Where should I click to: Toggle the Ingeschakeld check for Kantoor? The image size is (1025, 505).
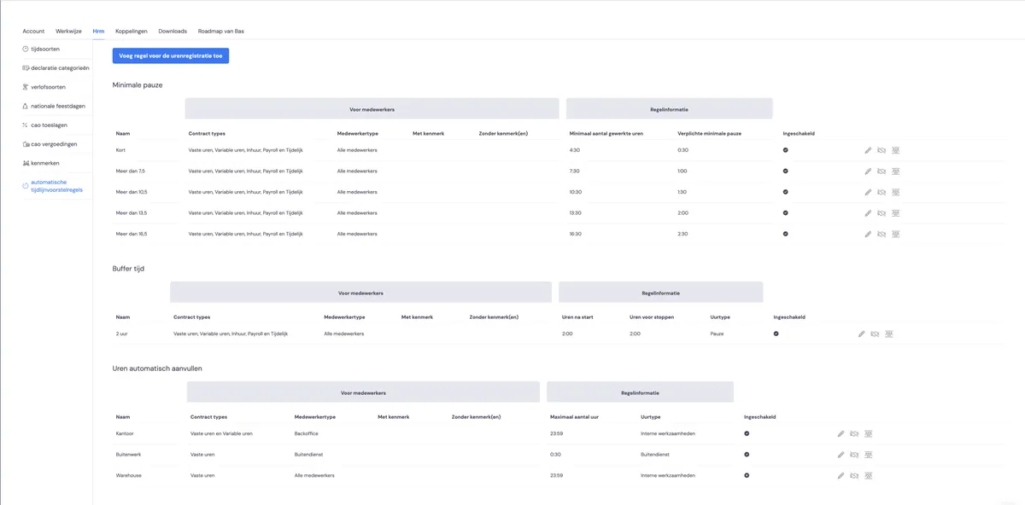(747, 433)
